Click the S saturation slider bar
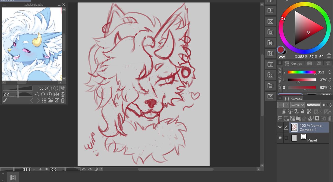Image resolution: width=333 pixels, height=182 pixels. 302,88
